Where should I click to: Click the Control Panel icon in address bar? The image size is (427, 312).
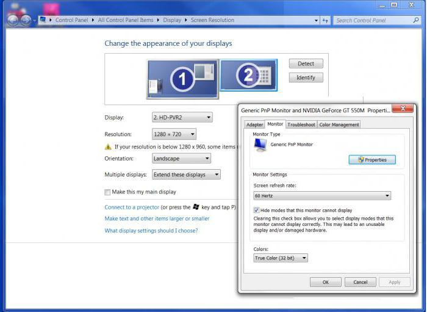(x=43, y=20)
